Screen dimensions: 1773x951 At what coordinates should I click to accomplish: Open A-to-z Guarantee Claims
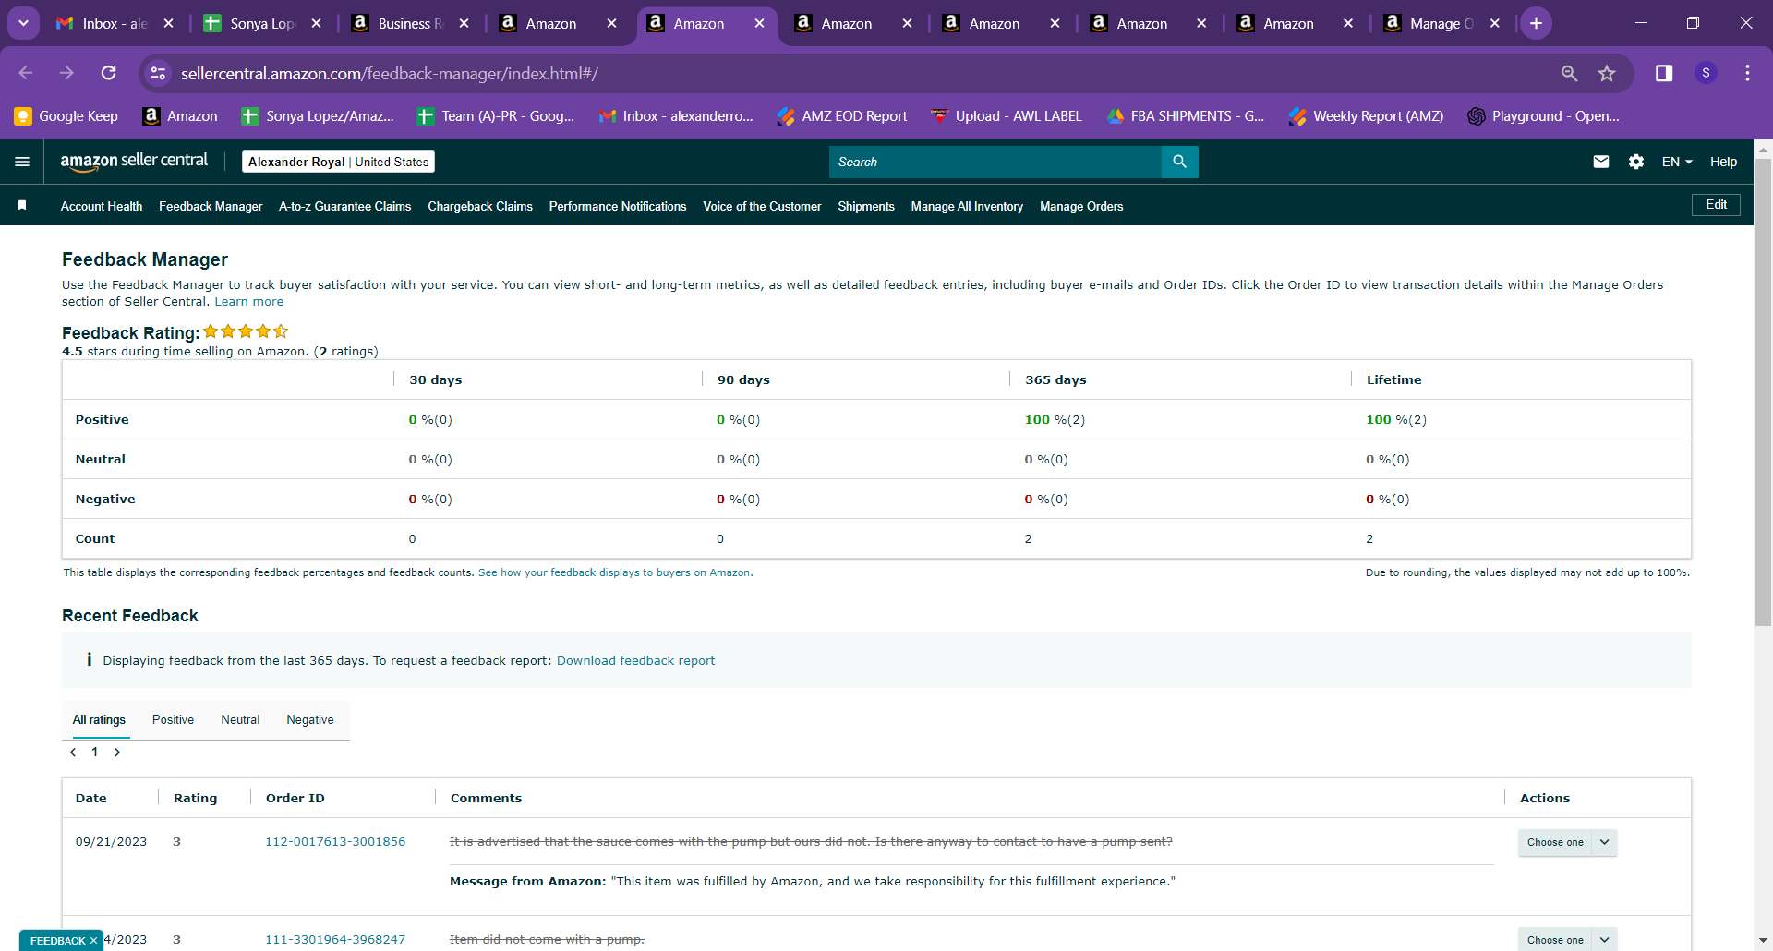pos(345,206)
